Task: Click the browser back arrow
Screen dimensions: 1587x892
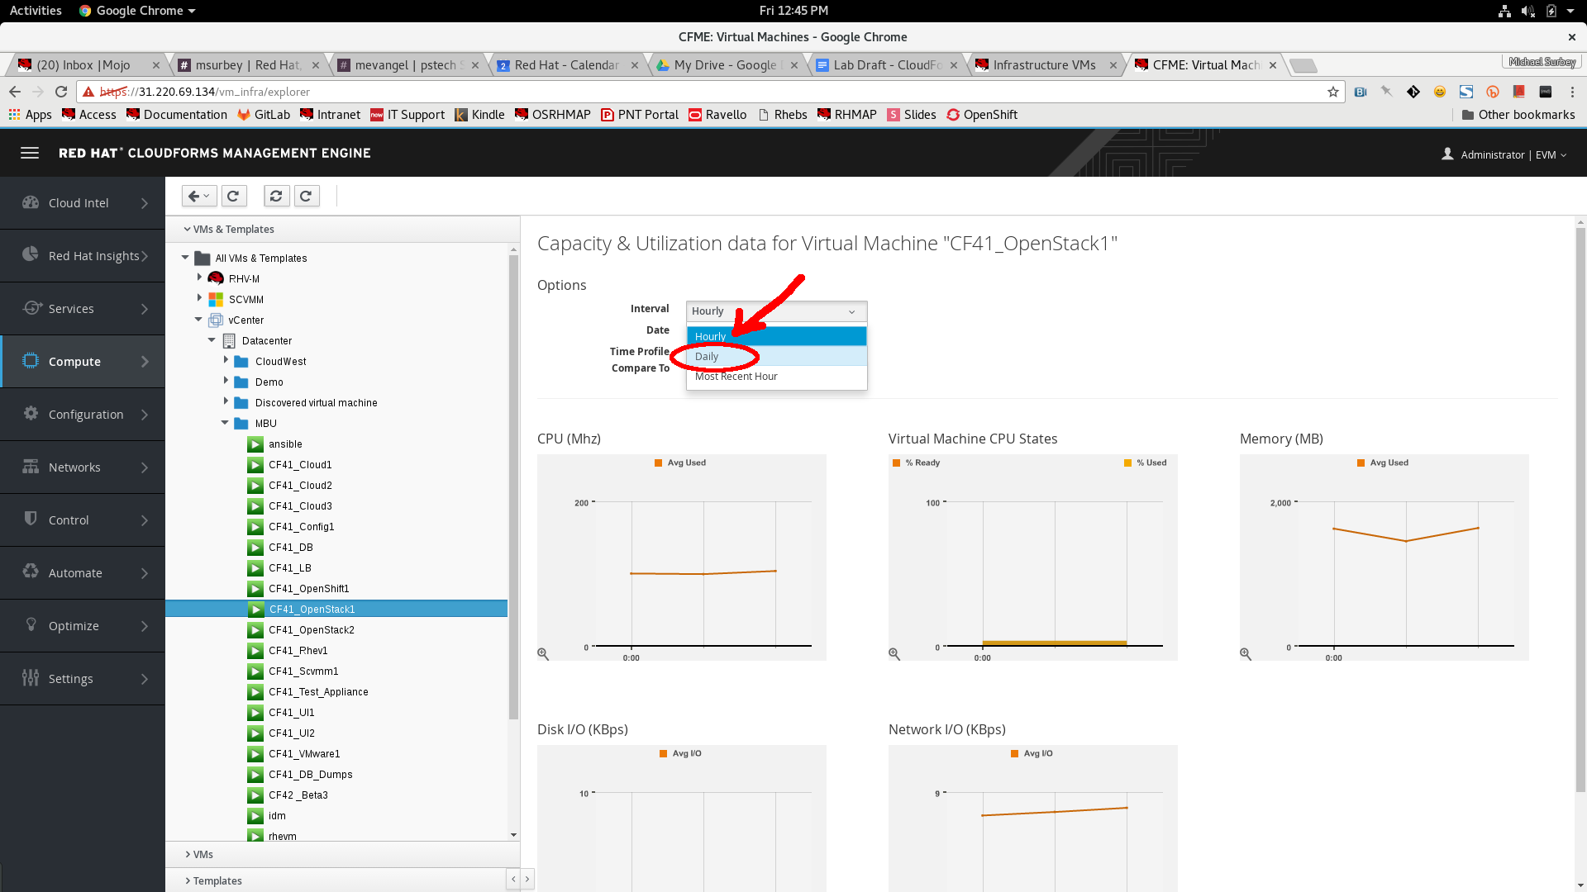Action: click(15, 92)
